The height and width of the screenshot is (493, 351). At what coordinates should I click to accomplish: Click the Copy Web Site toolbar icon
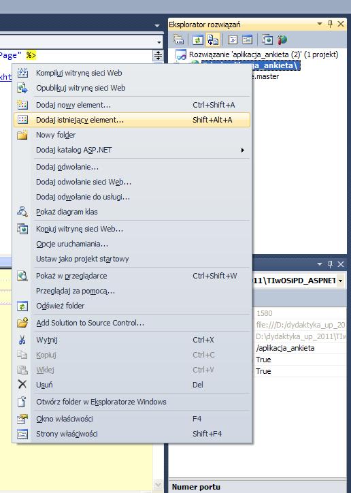267,39
